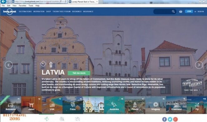Refresh the page with the reload icon
Viewport: 207px width, 122px height.
66,2
